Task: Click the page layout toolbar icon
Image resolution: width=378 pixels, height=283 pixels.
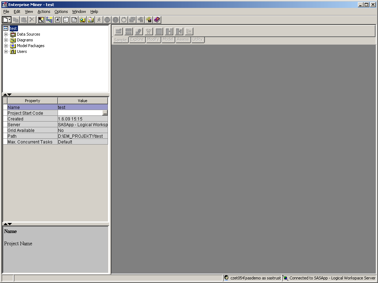Action: (x=74, y=20)
